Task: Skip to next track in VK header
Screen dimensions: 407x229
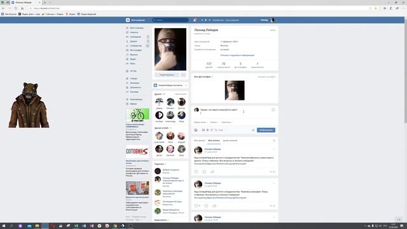Action: pos(209,20)
